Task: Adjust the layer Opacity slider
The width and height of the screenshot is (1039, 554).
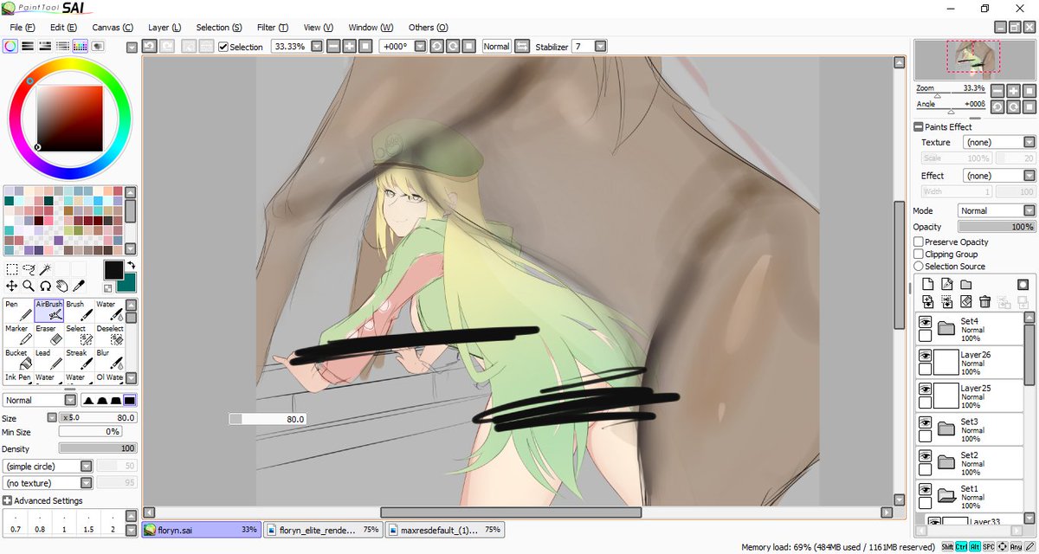Action: [997, 227]
